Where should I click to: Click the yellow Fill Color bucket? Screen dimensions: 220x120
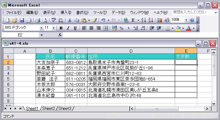(178, 28)
